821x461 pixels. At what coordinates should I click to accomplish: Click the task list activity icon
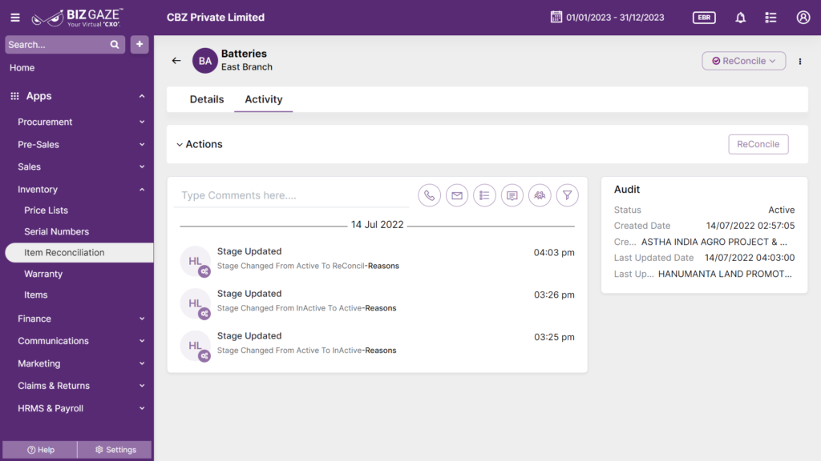[x=484, y=195]
